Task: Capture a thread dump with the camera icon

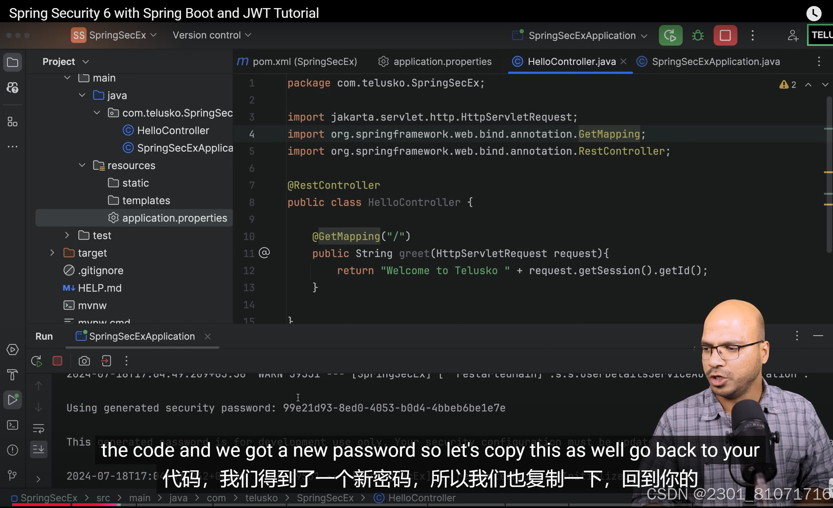Action: tap(84, 361)
